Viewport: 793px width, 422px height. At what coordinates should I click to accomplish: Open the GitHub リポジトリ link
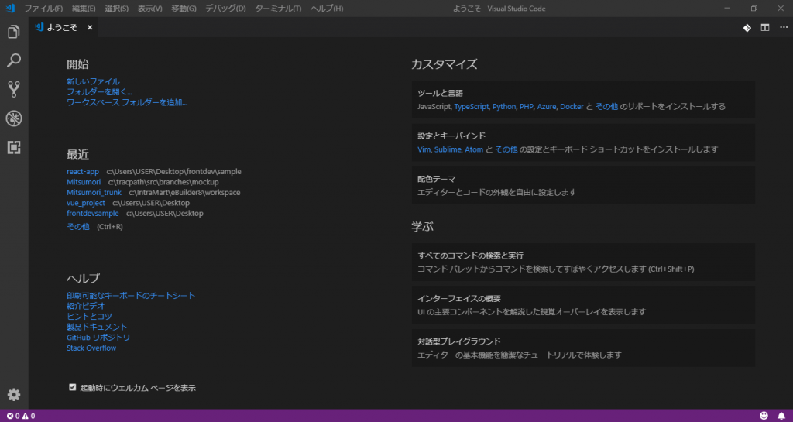point(98,338)
